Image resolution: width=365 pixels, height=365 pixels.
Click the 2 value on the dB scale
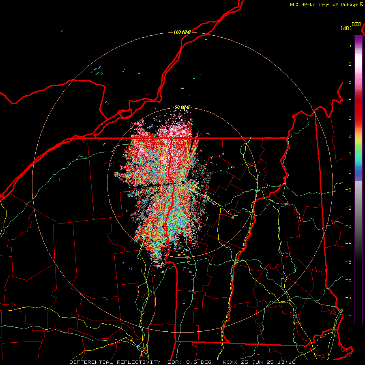(350, 136)
